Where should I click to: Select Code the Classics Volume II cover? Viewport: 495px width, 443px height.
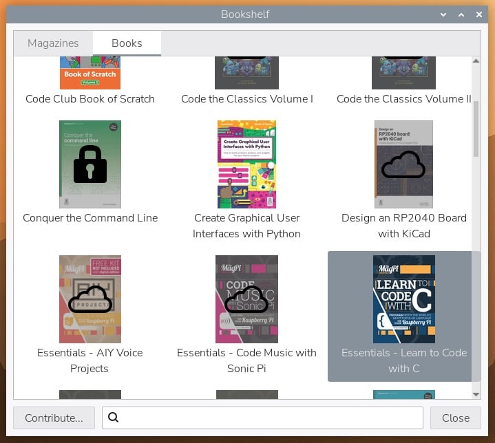pyautogui.click(x=403, y=73)
